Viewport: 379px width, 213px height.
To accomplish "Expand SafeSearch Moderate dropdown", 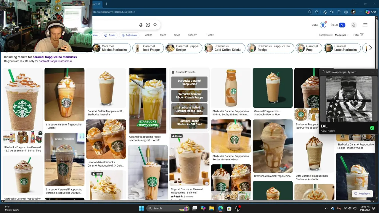I will tap(342, 35).
